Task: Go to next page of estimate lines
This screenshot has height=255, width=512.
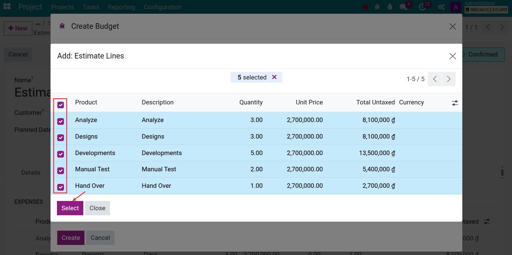Action: pos(449,79)
